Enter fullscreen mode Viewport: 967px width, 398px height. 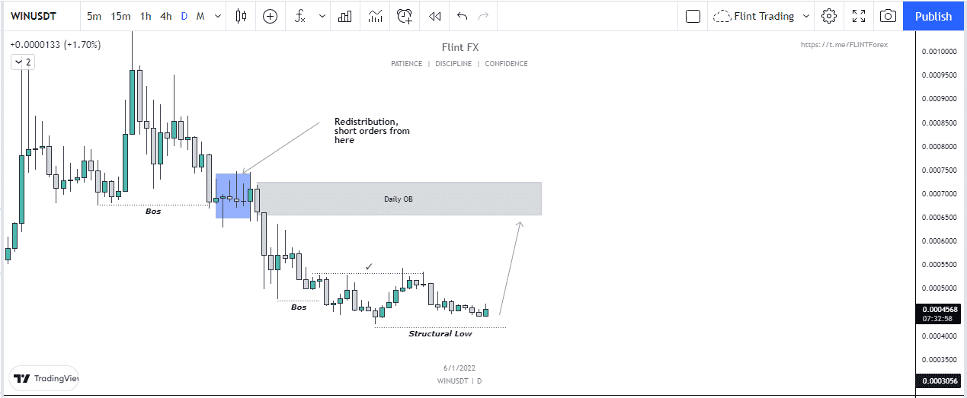tap(859, 16)
